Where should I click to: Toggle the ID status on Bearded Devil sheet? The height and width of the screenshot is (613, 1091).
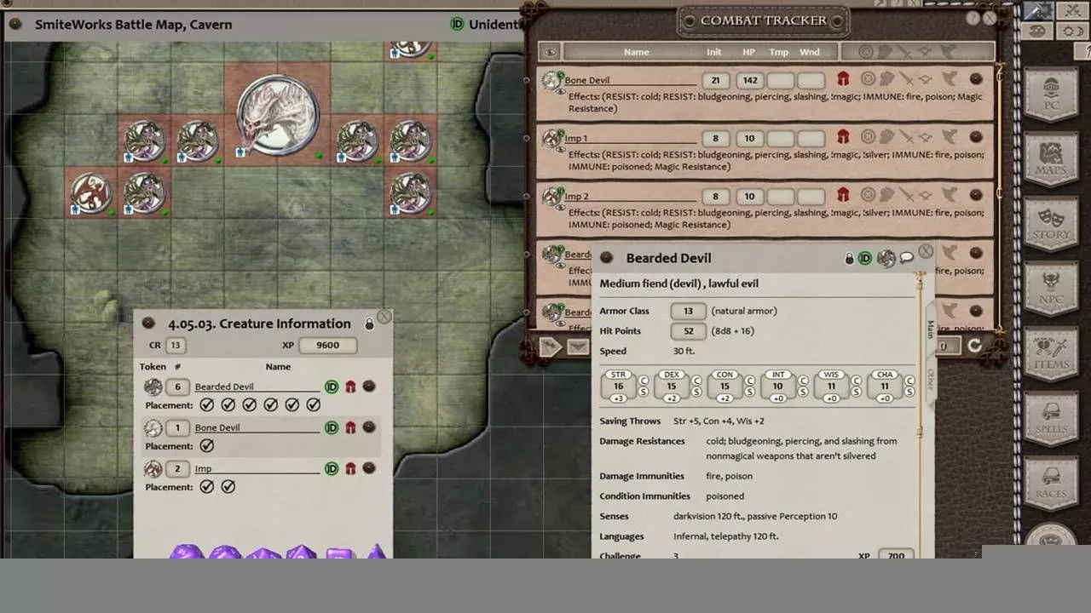point(865,258)
